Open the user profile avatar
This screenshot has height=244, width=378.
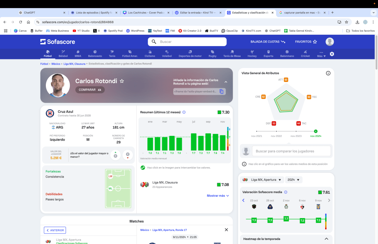click(330, 42)
